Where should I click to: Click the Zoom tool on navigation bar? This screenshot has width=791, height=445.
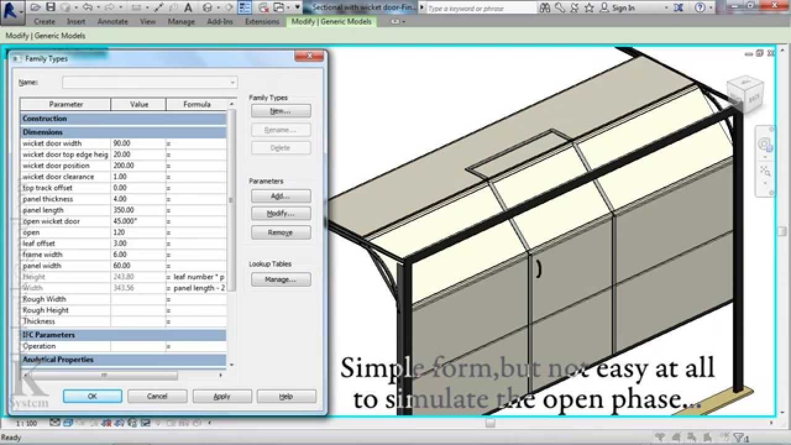click(766, 170)
